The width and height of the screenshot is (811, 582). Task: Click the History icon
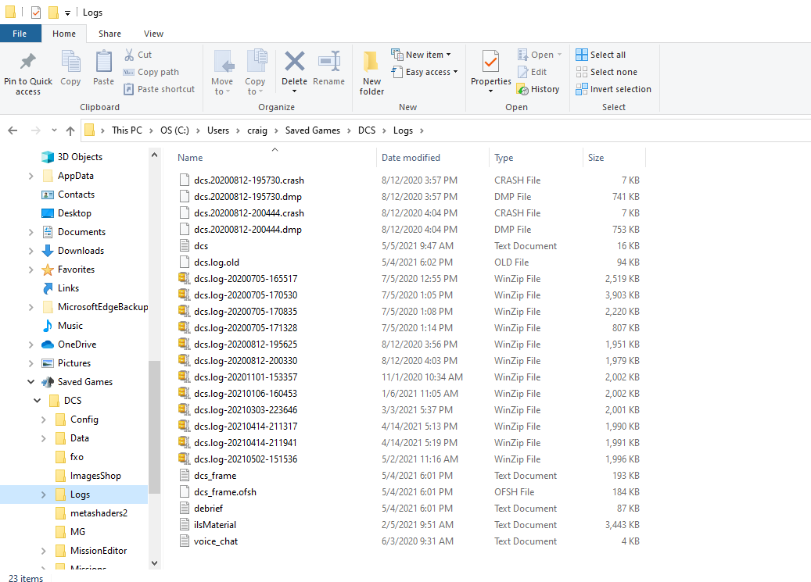(x=522, y=89)
